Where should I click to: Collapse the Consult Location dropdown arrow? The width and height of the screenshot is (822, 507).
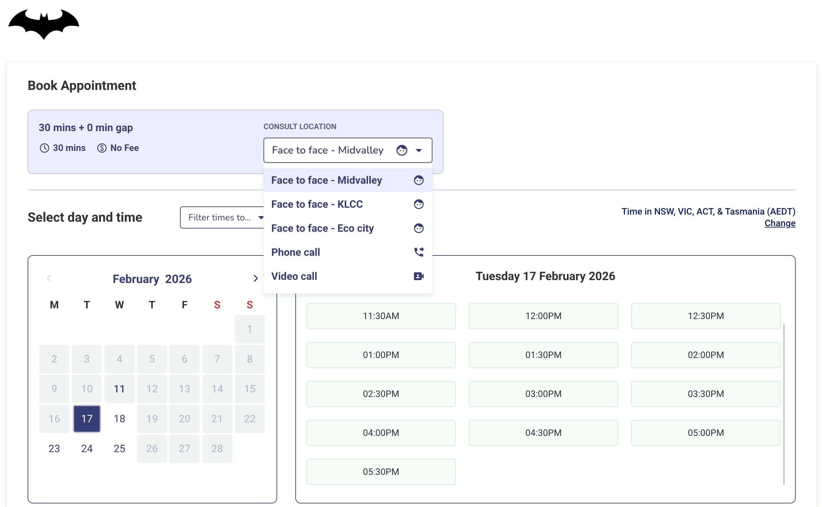(x=418, y=150)
